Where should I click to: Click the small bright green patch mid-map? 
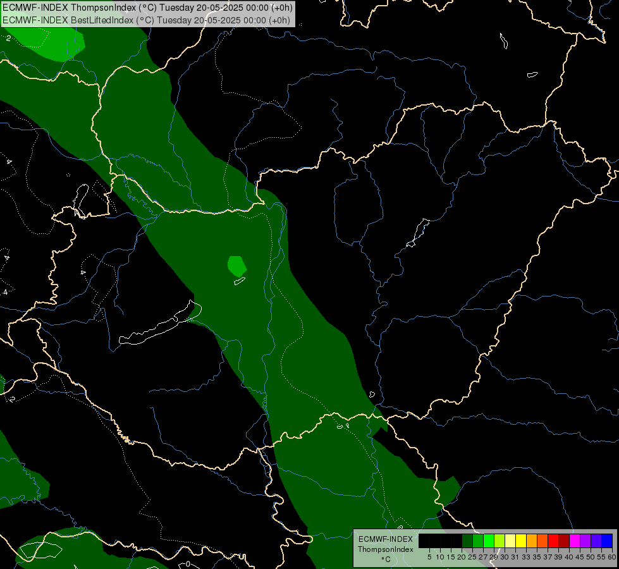pyautogui.click(x=237, y=266)
